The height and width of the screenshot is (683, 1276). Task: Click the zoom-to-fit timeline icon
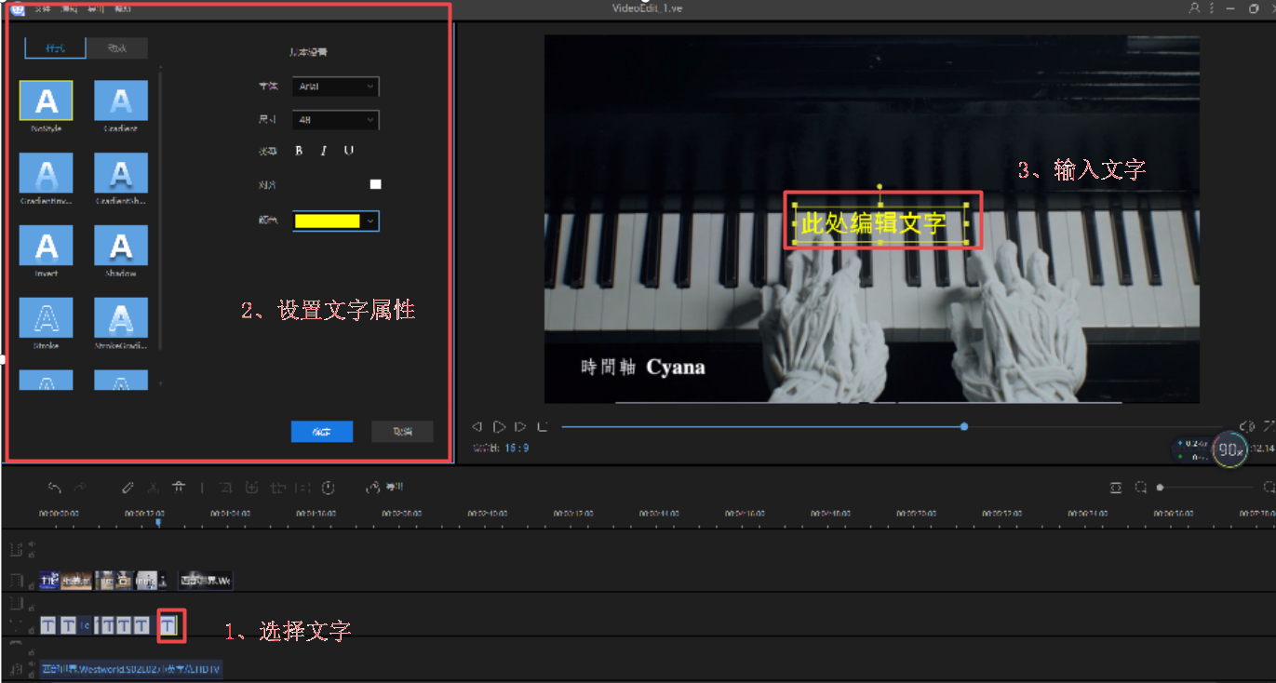(x=1116, y=488)
